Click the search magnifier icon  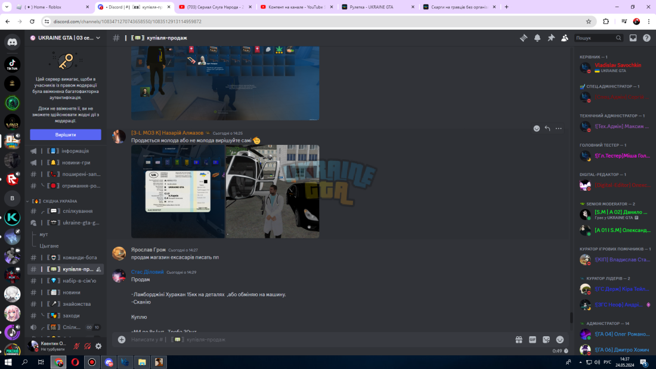tap(618, 38)
